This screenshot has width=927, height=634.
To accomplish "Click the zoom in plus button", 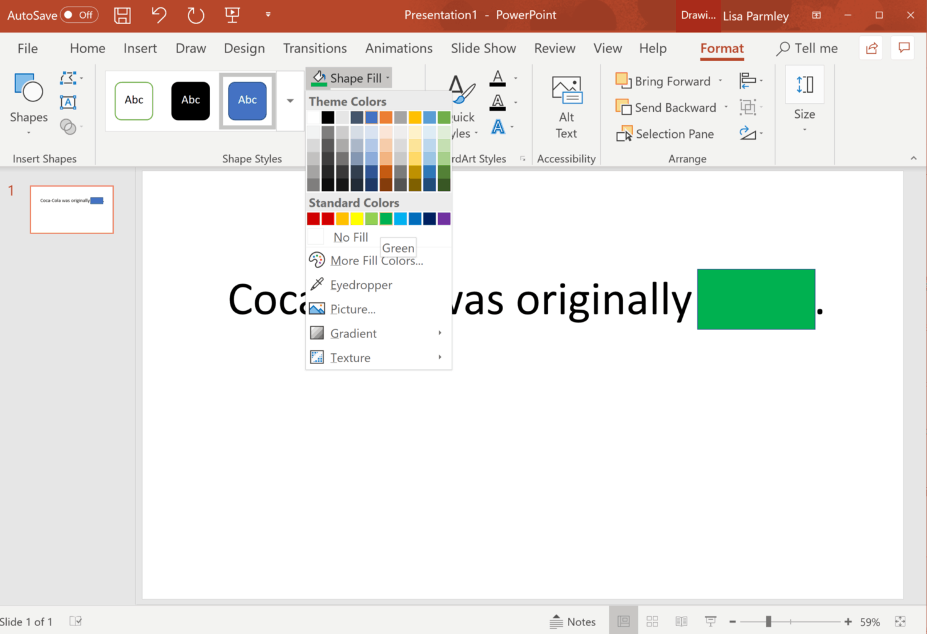I will tap(848, 622).
